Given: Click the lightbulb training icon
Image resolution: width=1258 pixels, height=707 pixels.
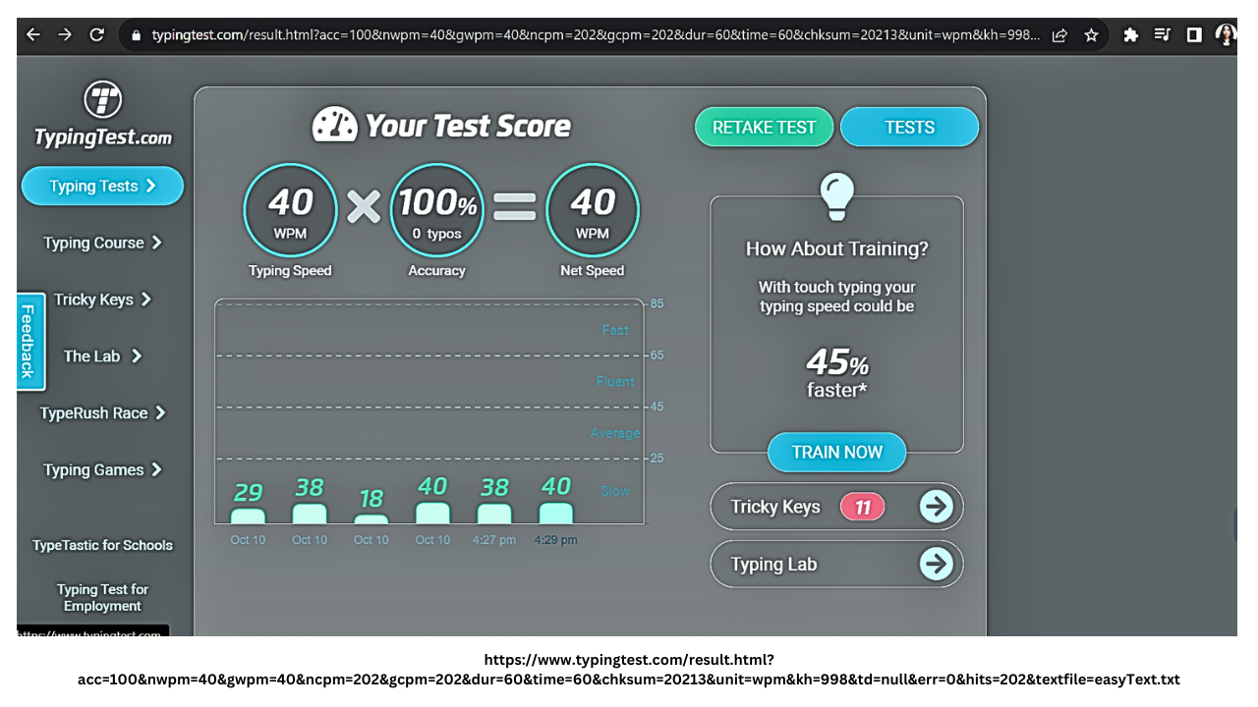Looking at the screenshot, I should point(837,196).
